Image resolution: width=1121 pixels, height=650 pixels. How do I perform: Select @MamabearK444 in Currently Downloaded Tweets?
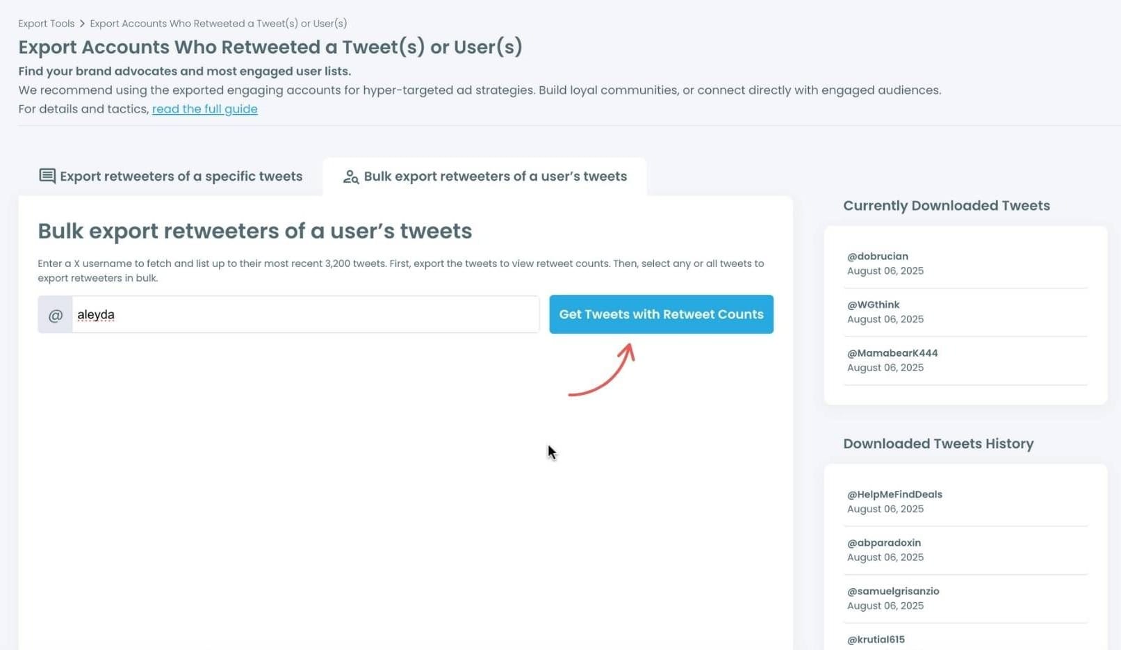tap(892, 352)
